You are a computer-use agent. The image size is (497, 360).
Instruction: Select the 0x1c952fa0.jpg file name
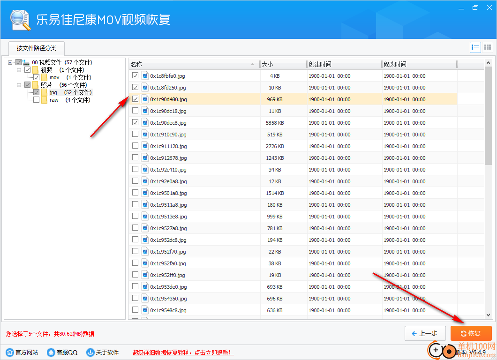168,263
